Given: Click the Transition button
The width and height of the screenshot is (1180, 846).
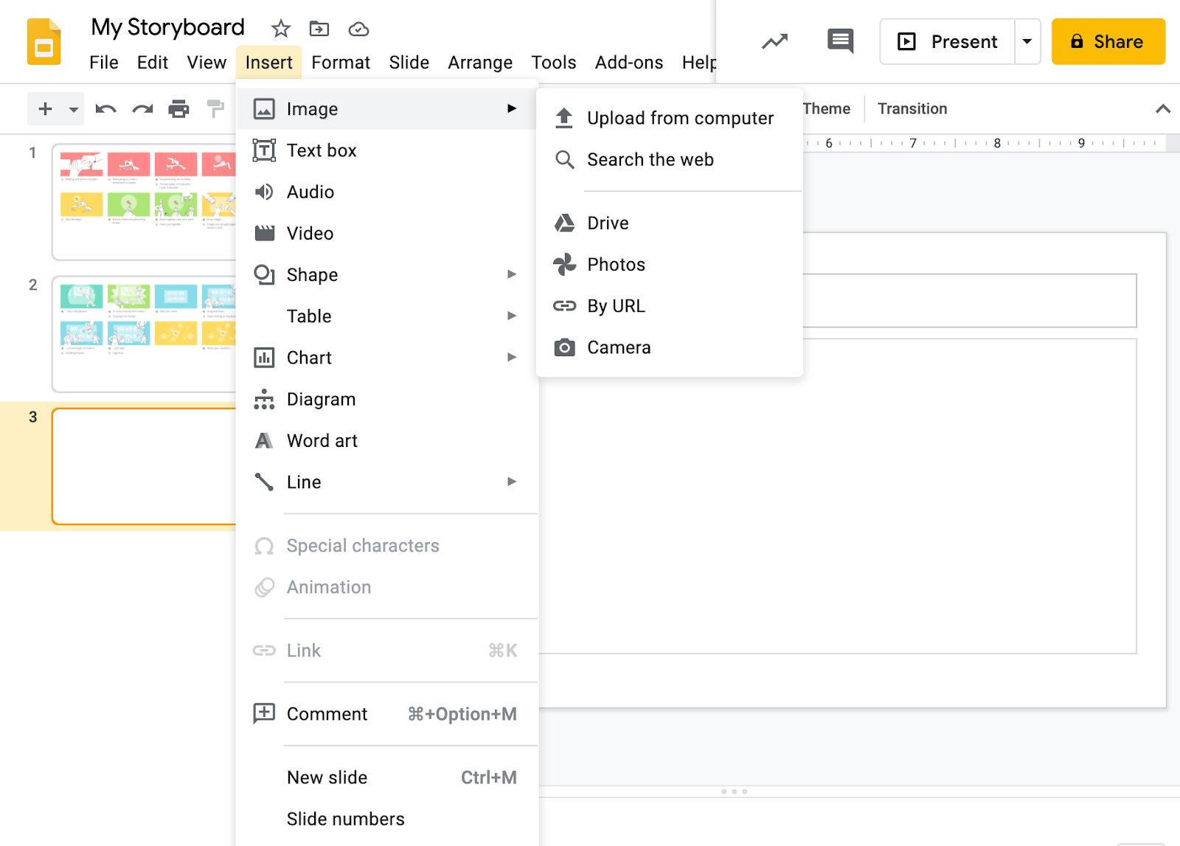Looking at the screenshot, I should pyautogui.click(x=912, y=109).
